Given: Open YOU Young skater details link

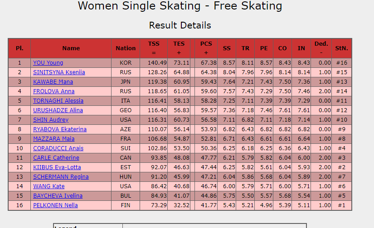Looking at the screenshot, I should click(48, 63).
